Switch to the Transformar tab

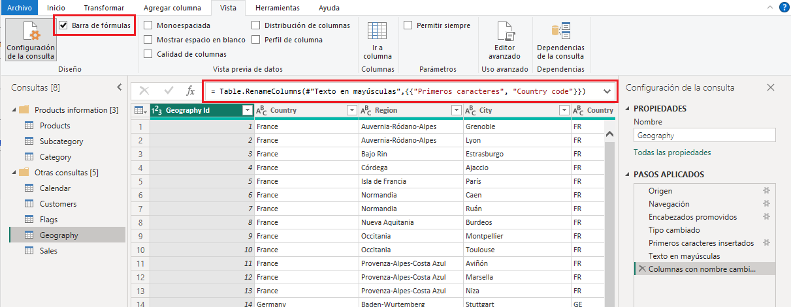tap(103, 8)
